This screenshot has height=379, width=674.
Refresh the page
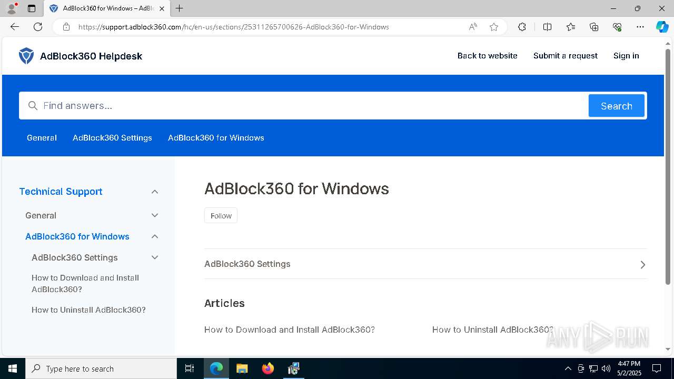38,27
